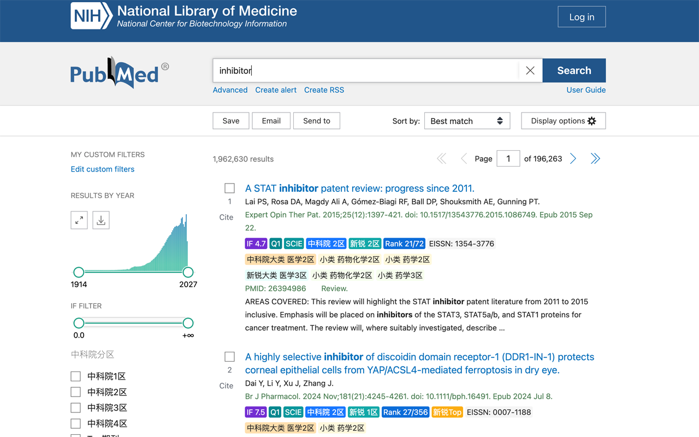
Task: Open the User Guide link
Action: pos(586,90)
